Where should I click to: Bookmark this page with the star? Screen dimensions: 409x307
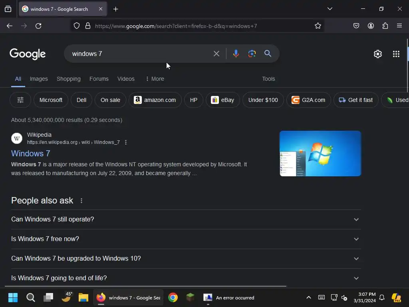coord(318,26)
